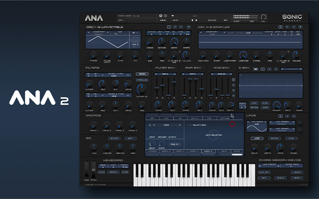Open the Filter Env ANA 2 selector
Viewport: 319px width, 199px height.
tap(165, 74)
